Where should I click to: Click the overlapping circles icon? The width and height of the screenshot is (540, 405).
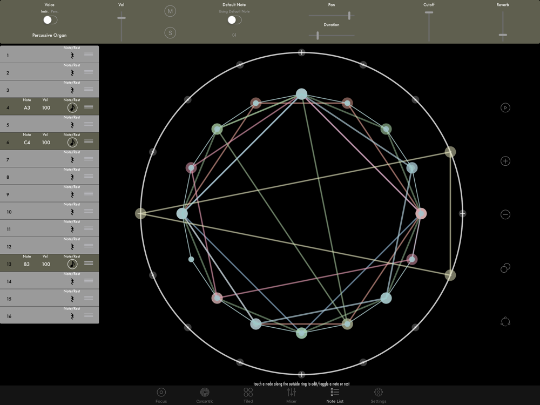pos(505,268)
